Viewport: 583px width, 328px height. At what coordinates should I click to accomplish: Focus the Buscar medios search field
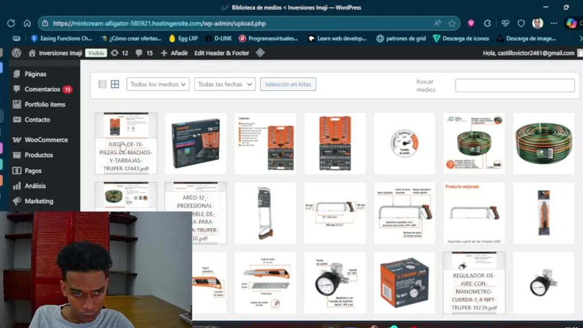click(515, 85)
